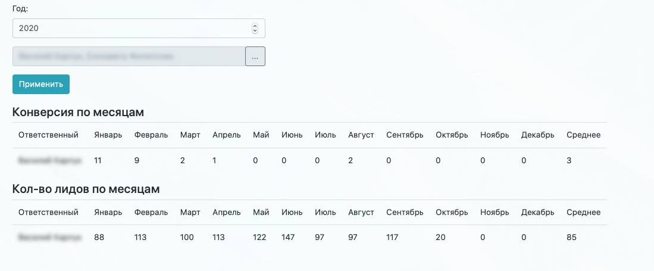Select Среднее header in conversion table
654x271 pixels.
[x=583, y=135]
